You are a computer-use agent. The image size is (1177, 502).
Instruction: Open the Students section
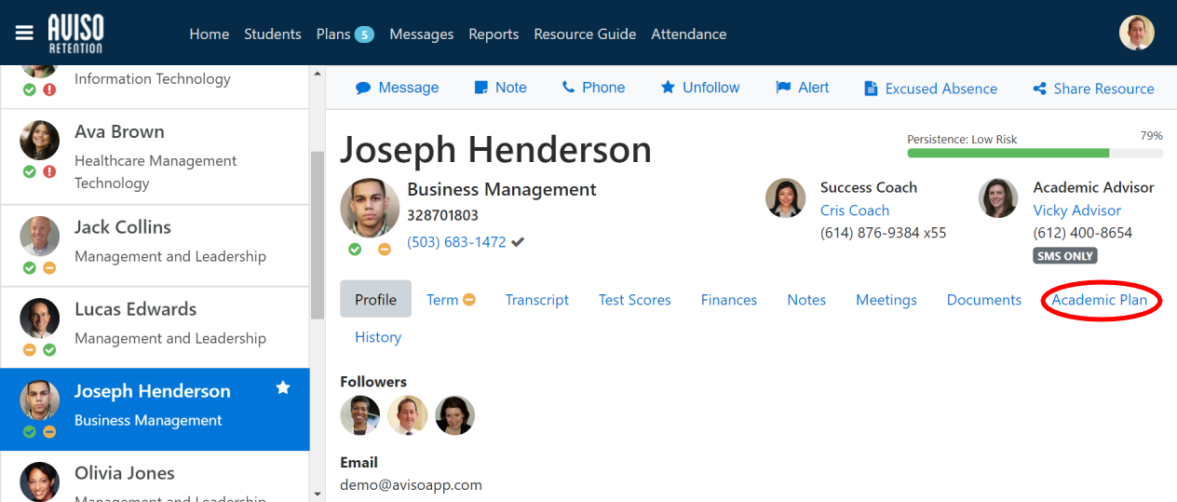click(273, 34)
